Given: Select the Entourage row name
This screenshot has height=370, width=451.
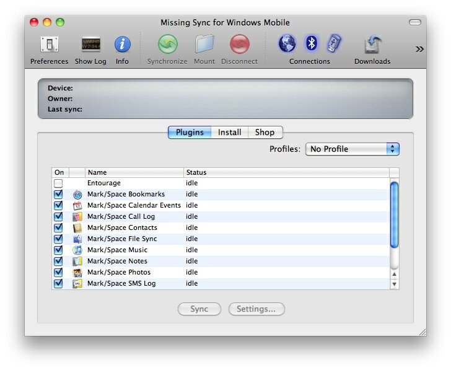Looking at the screenshot, I should click(104, 183).
